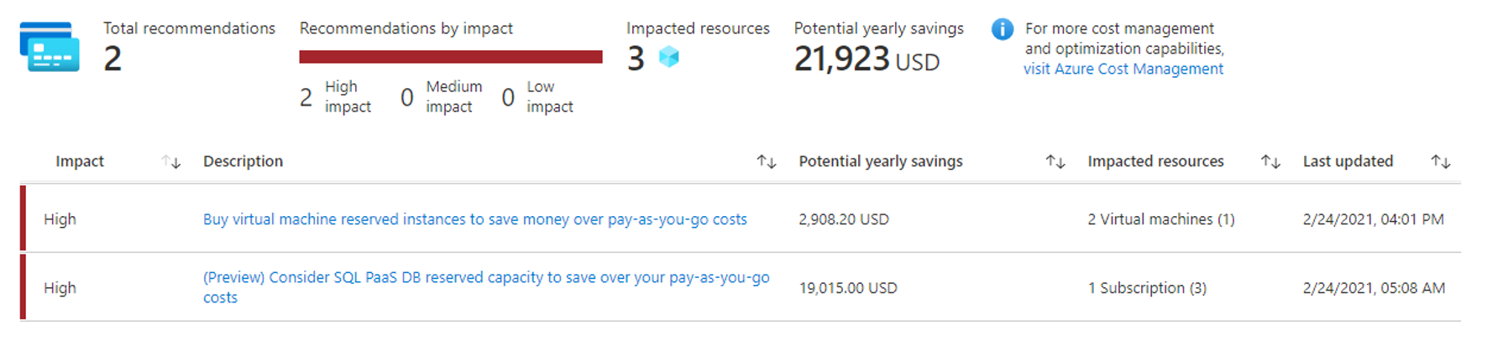Click the 19,015.00 USD savings cell
Viewport: 1487px width, 361px height.
coord(847,288)
